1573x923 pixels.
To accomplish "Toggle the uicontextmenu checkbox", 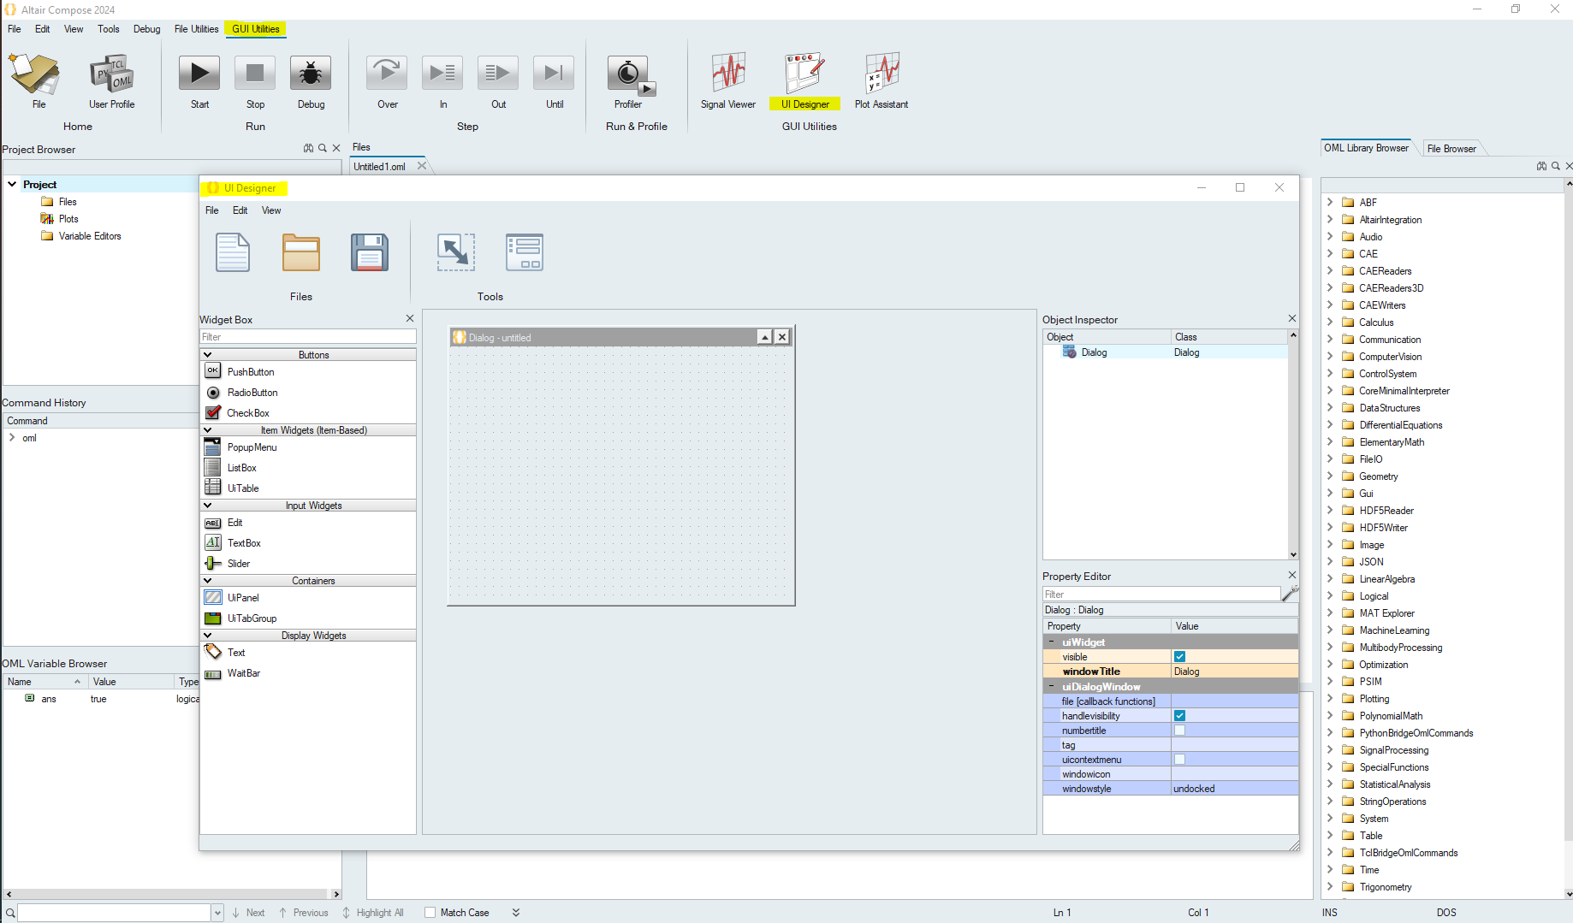I will click(1179, 760).
